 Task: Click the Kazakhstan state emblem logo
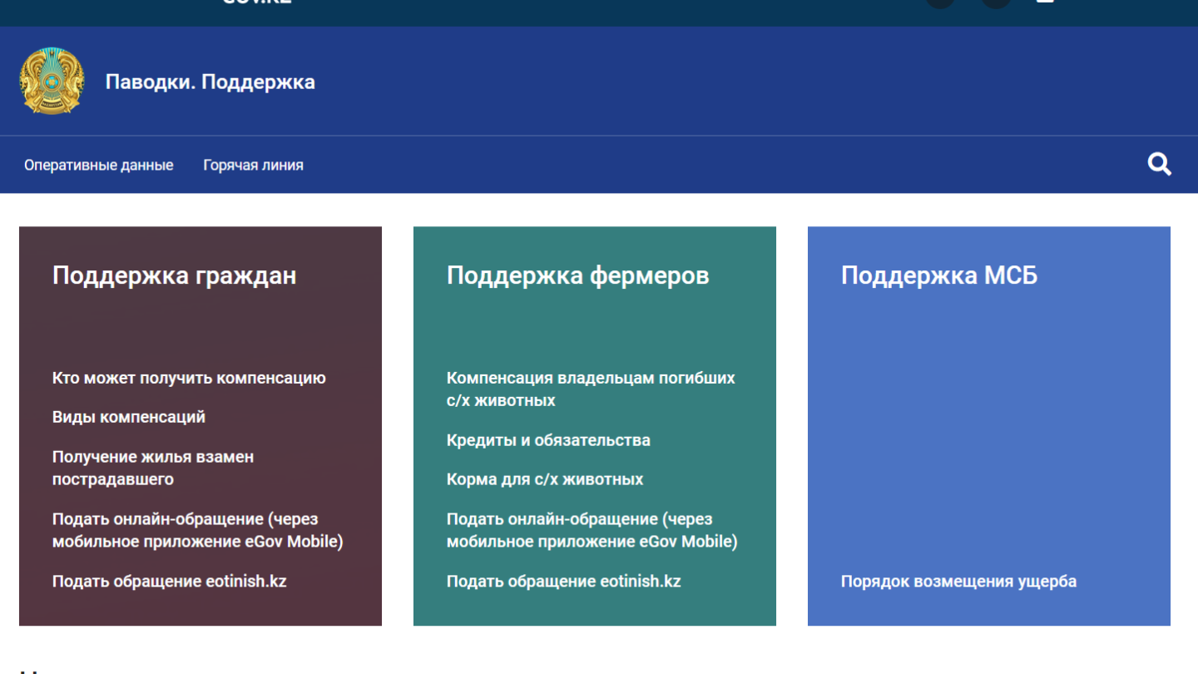pyautogui.click(x=52, y=82)
